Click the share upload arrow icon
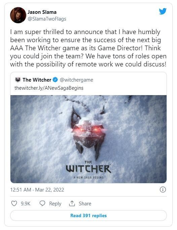The width and height of the screenshot is (177, 230). pyautogui.click(x=72, y=203)
